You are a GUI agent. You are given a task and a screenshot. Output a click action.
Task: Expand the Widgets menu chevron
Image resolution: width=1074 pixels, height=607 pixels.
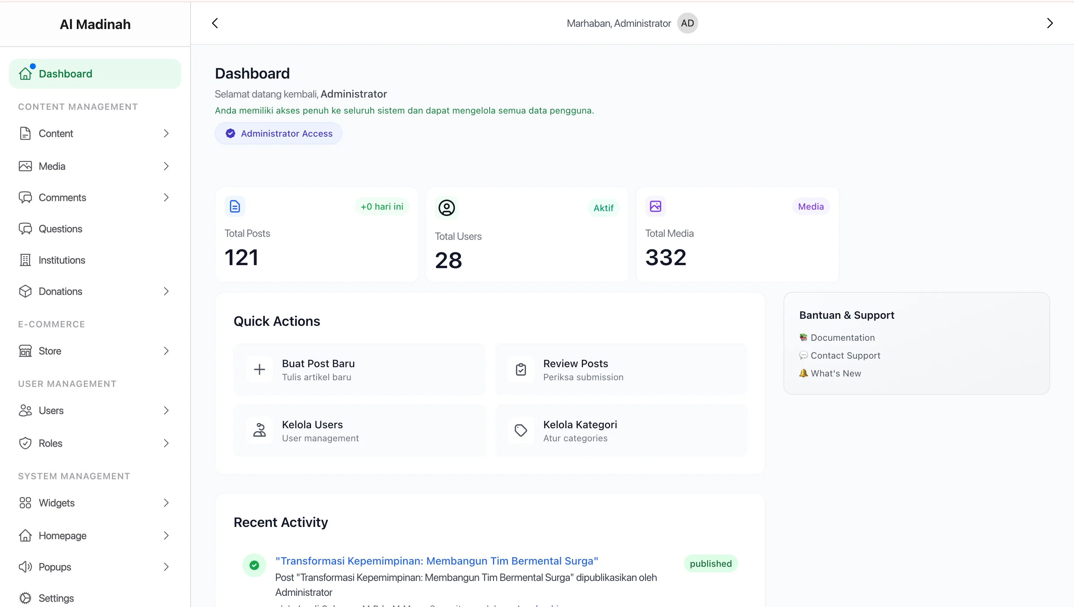point(166,503)
